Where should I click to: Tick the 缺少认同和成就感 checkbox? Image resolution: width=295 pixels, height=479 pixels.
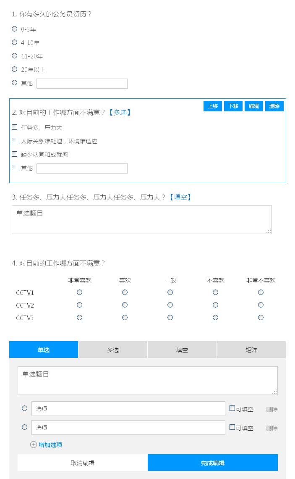click(x=15, y=154)
